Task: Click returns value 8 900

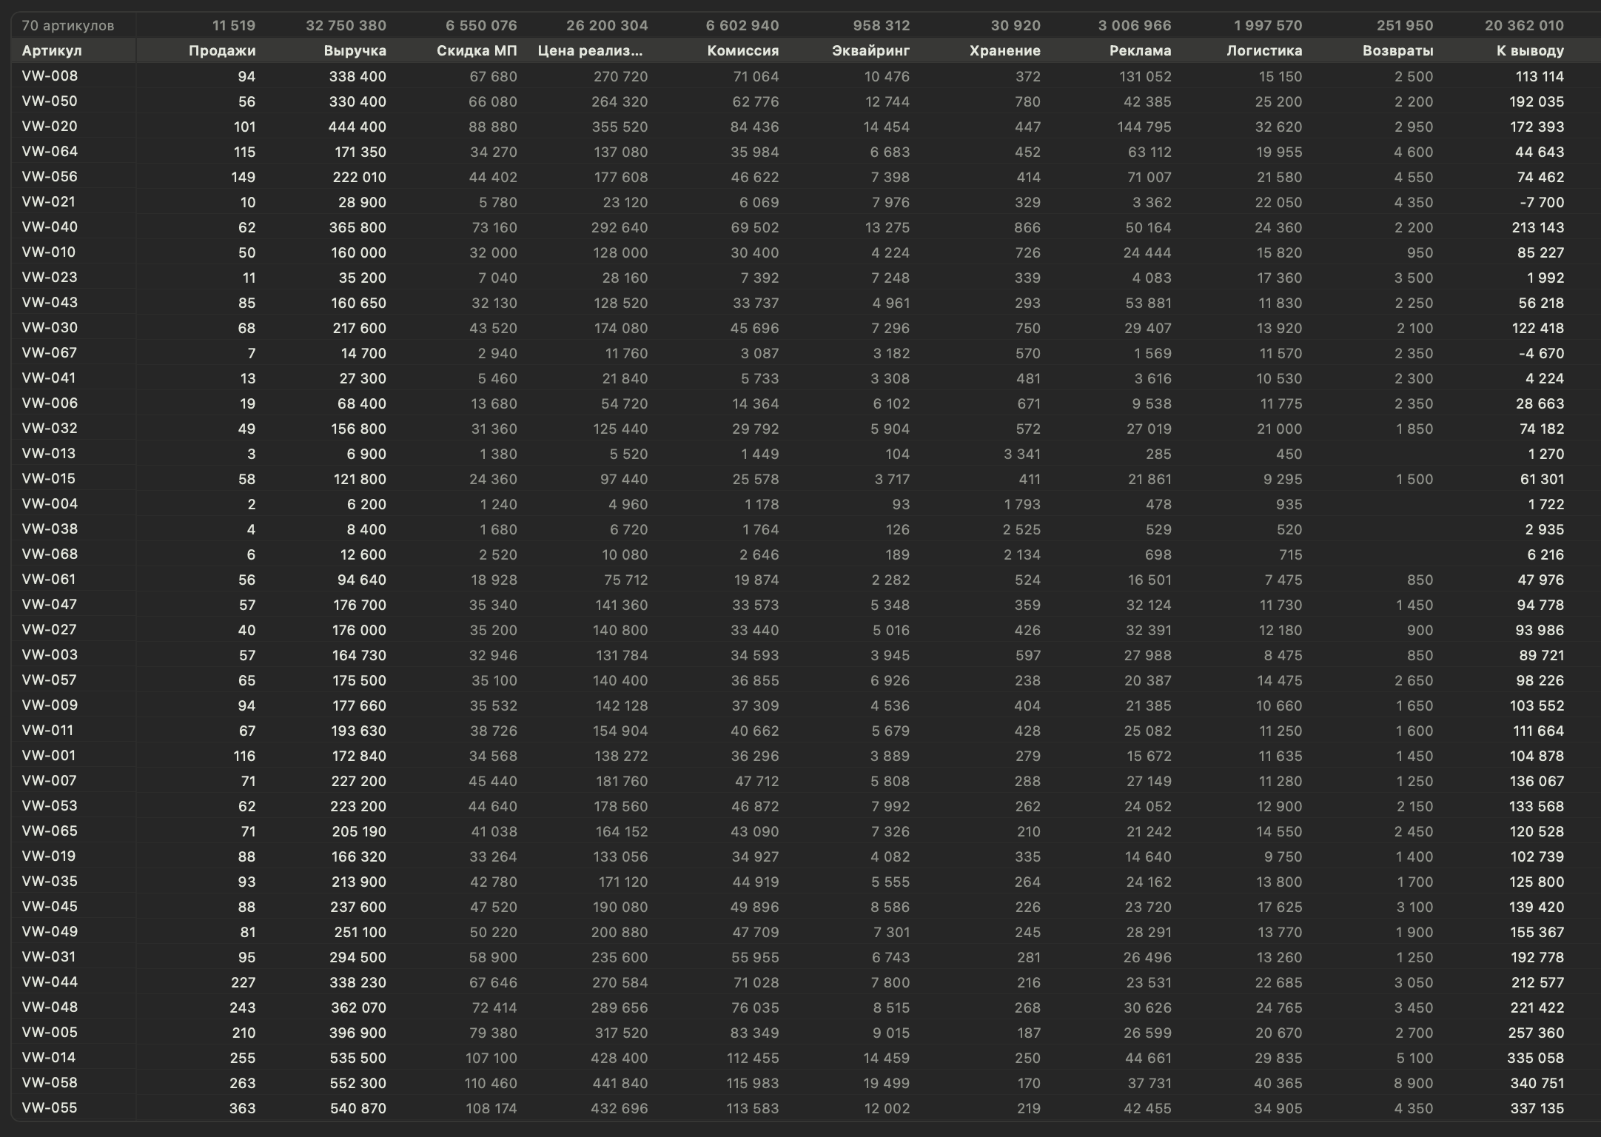Action: 1414,1083
